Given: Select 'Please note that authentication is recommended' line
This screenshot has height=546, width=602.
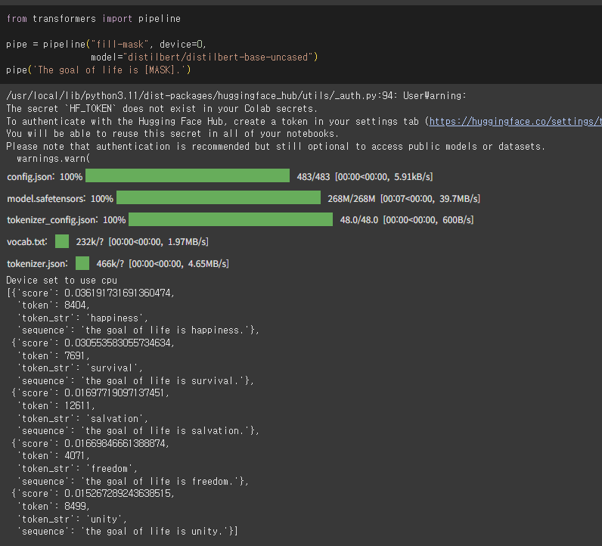Looking at the screenshot, I should pyautogui.click(x=275, y=146).
